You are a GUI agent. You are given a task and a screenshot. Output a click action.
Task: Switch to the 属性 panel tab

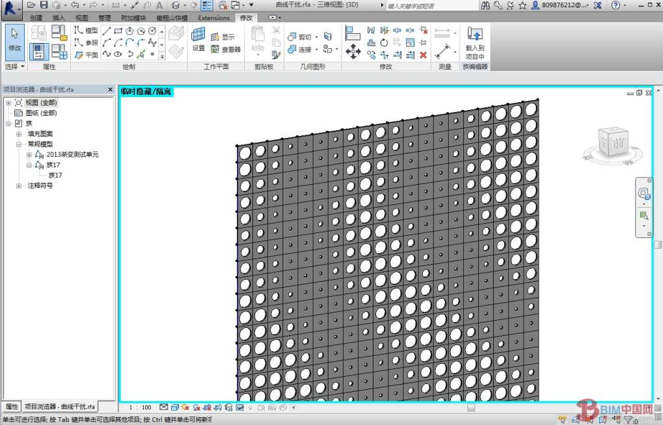12,407
